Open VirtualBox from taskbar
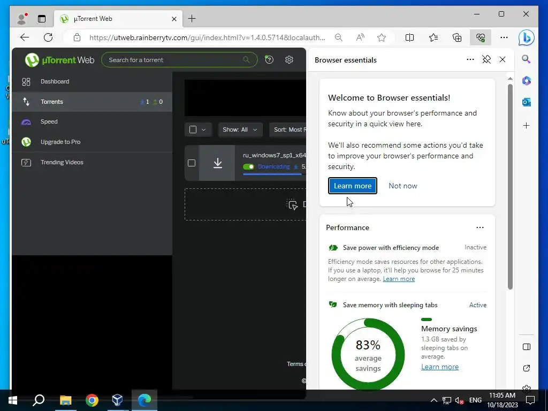This screenshot has width=548, height=411. coord(117,400)
